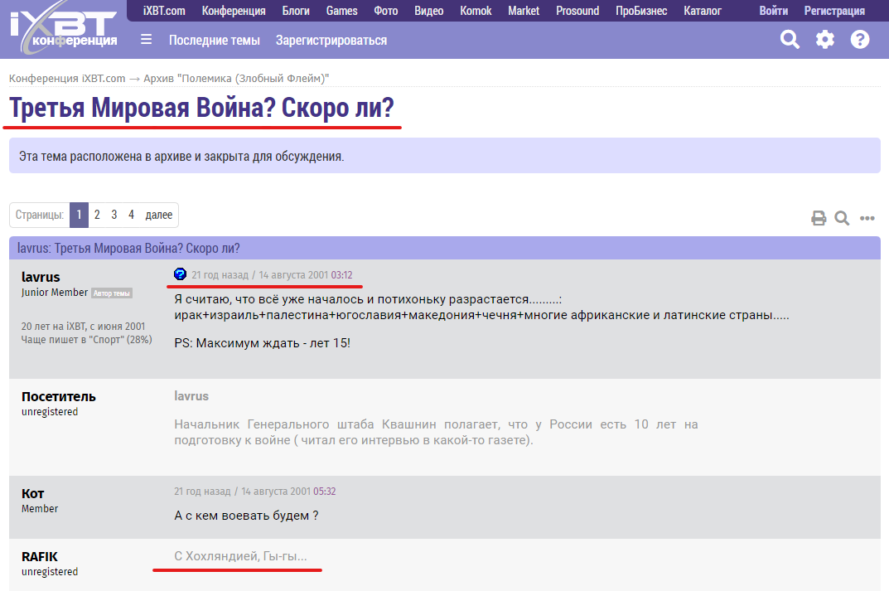Open Market section in top navigation
The height and width of the screenshot is (591, 889).
coord(523,11)
